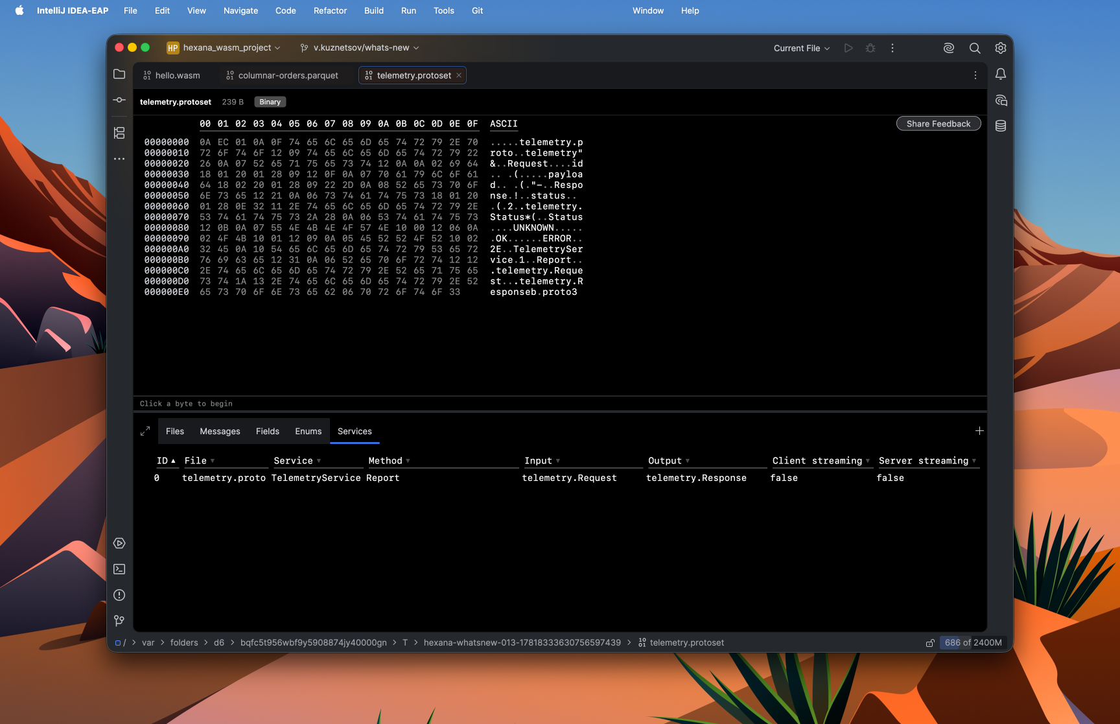Image resolution: width=1120 pixels, height=724 pixels.
Task: Open the Service column filter
Action: coord(319,461)
